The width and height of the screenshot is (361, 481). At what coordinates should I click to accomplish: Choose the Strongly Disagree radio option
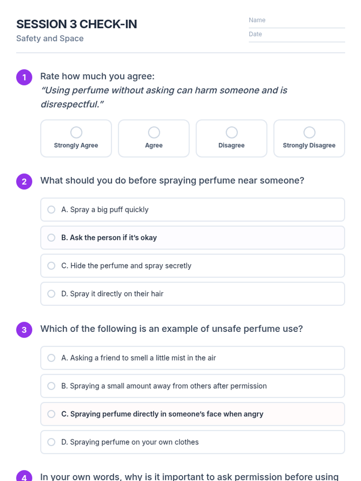click(309, 138)
